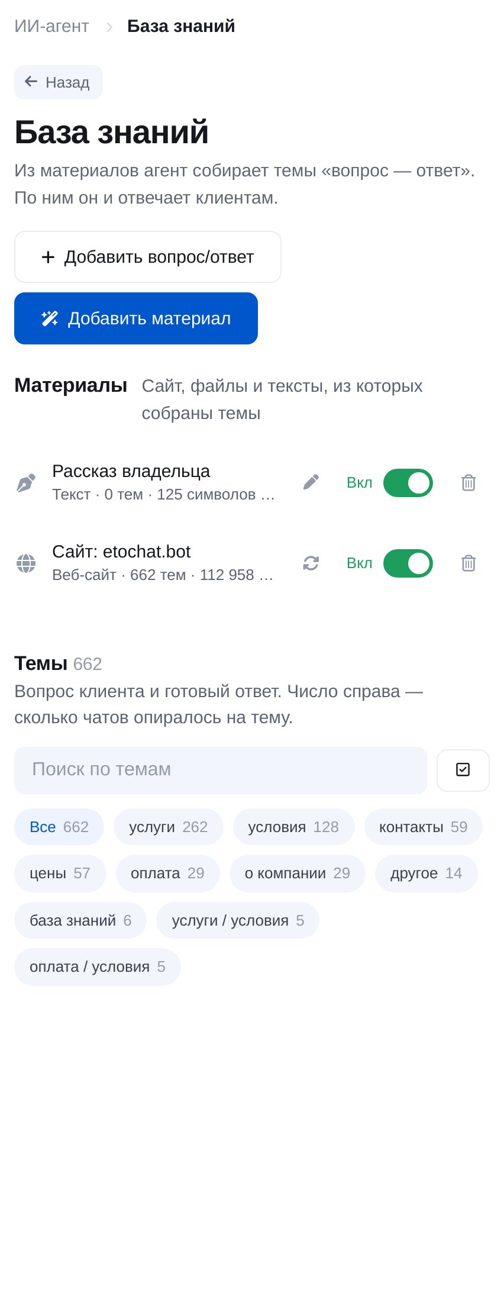The image size is (504, 1302).
Task: Open the ИИ-агент breadcrumb link
Action: pyautogui.click(x=51, y=26)
